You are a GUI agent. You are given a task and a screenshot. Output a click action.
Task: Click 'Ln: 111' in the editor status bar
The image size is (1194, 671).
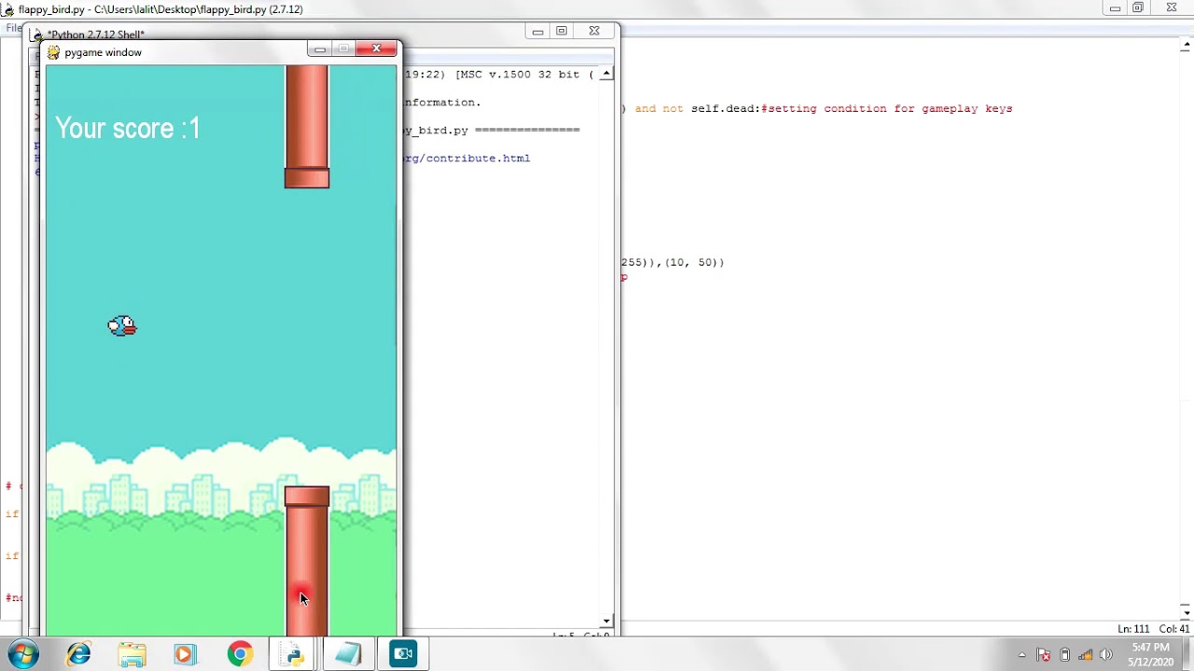pyautogui.click(x=1133, y=629)
